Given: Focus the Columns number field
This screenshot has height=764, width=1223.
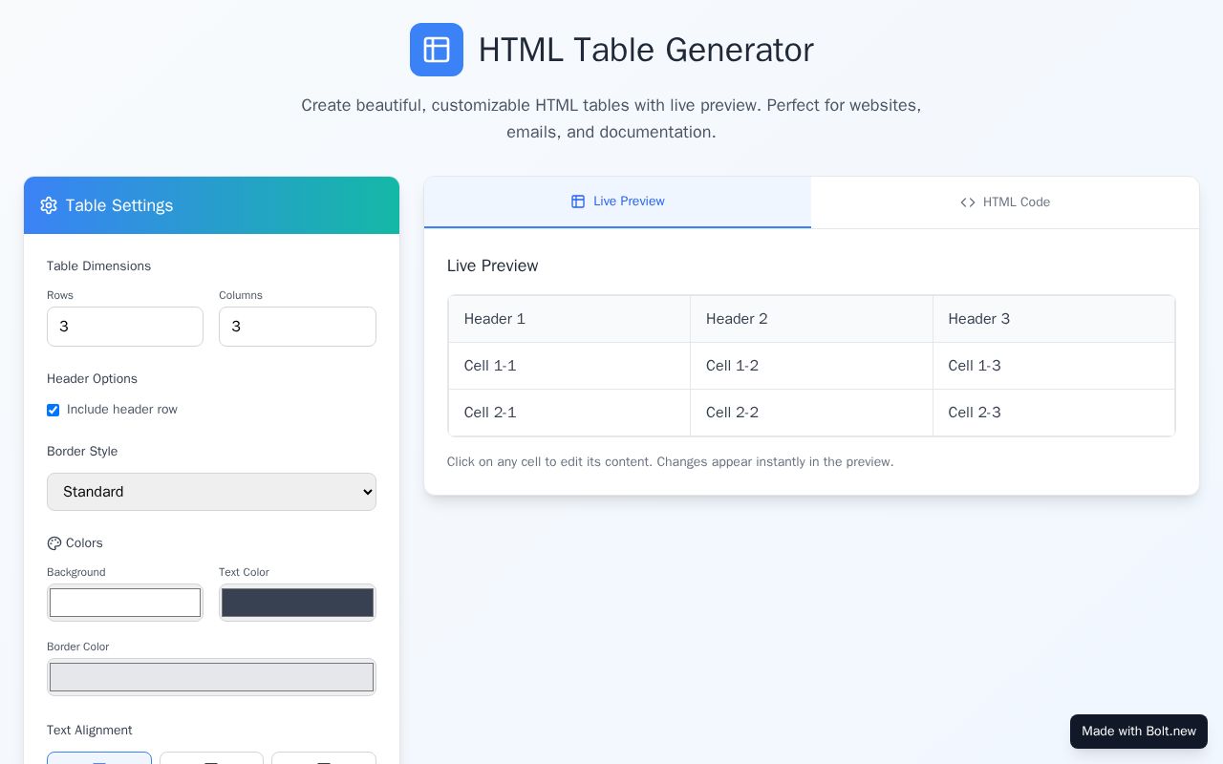Looking at the screenshot, I should coord(297,327).
